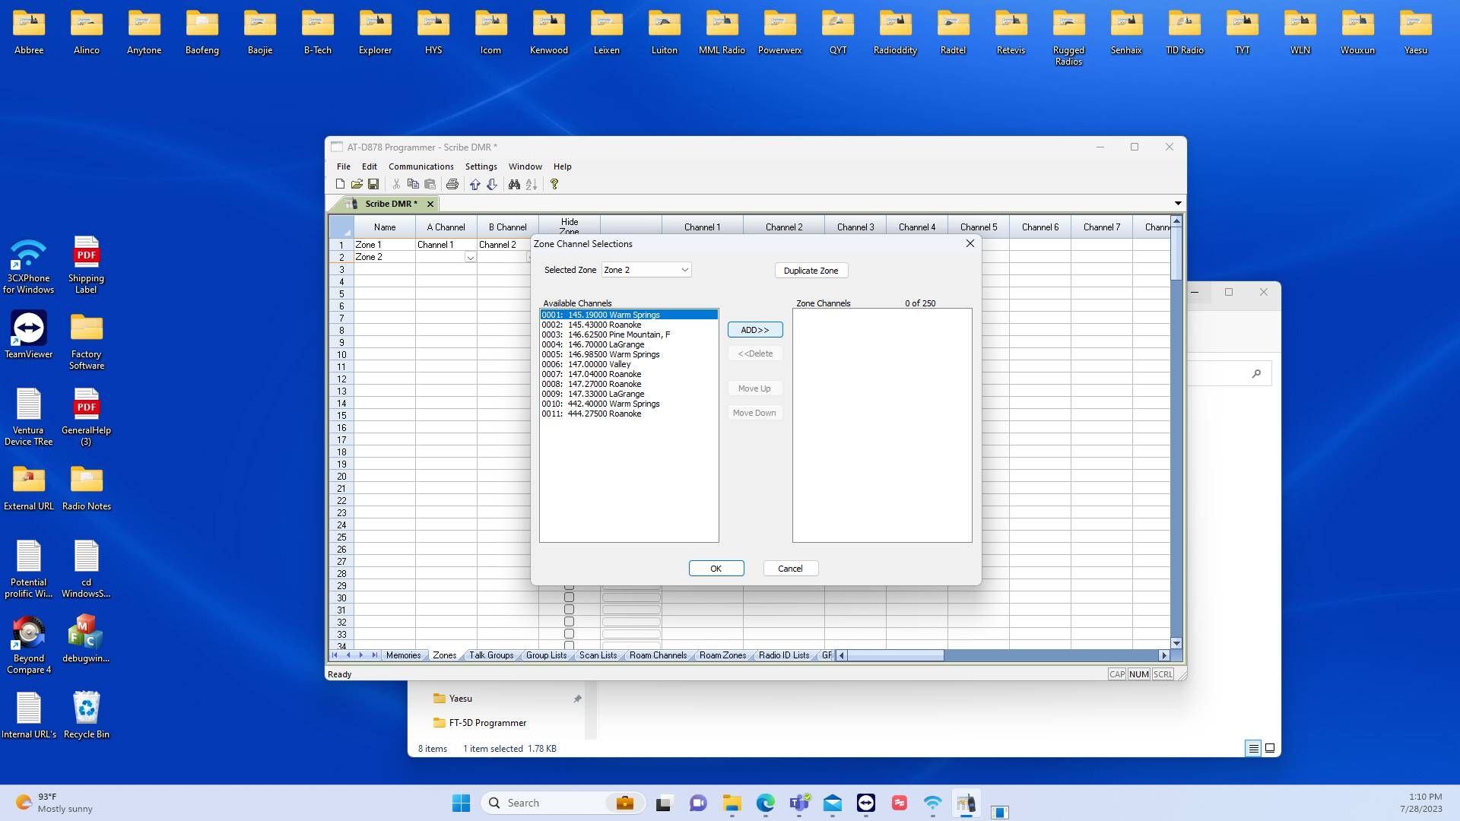The height and width of the screenshot is (821, 1460).
Task: Click the vertical scrollbar down arrow
Action: point(1176,643)
